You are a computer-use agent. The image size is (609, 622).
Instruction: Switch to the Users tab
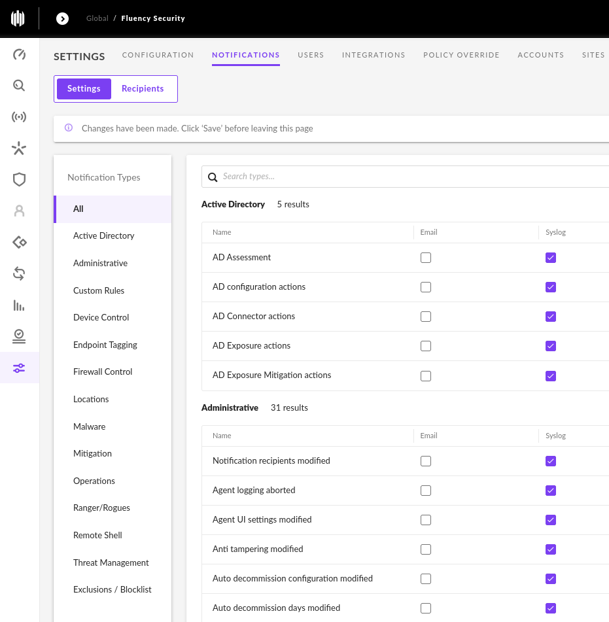311,55
